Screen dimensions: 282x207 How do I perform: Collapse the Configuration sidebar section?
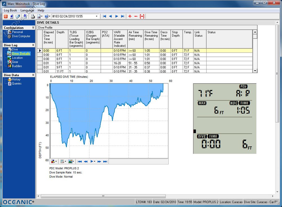pyautogui.click(x=33, y=28)
